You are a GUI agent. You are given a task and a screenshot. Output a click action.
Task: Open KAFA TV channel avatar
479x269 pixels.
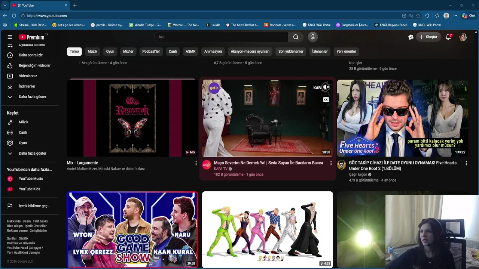coord(207,165)
